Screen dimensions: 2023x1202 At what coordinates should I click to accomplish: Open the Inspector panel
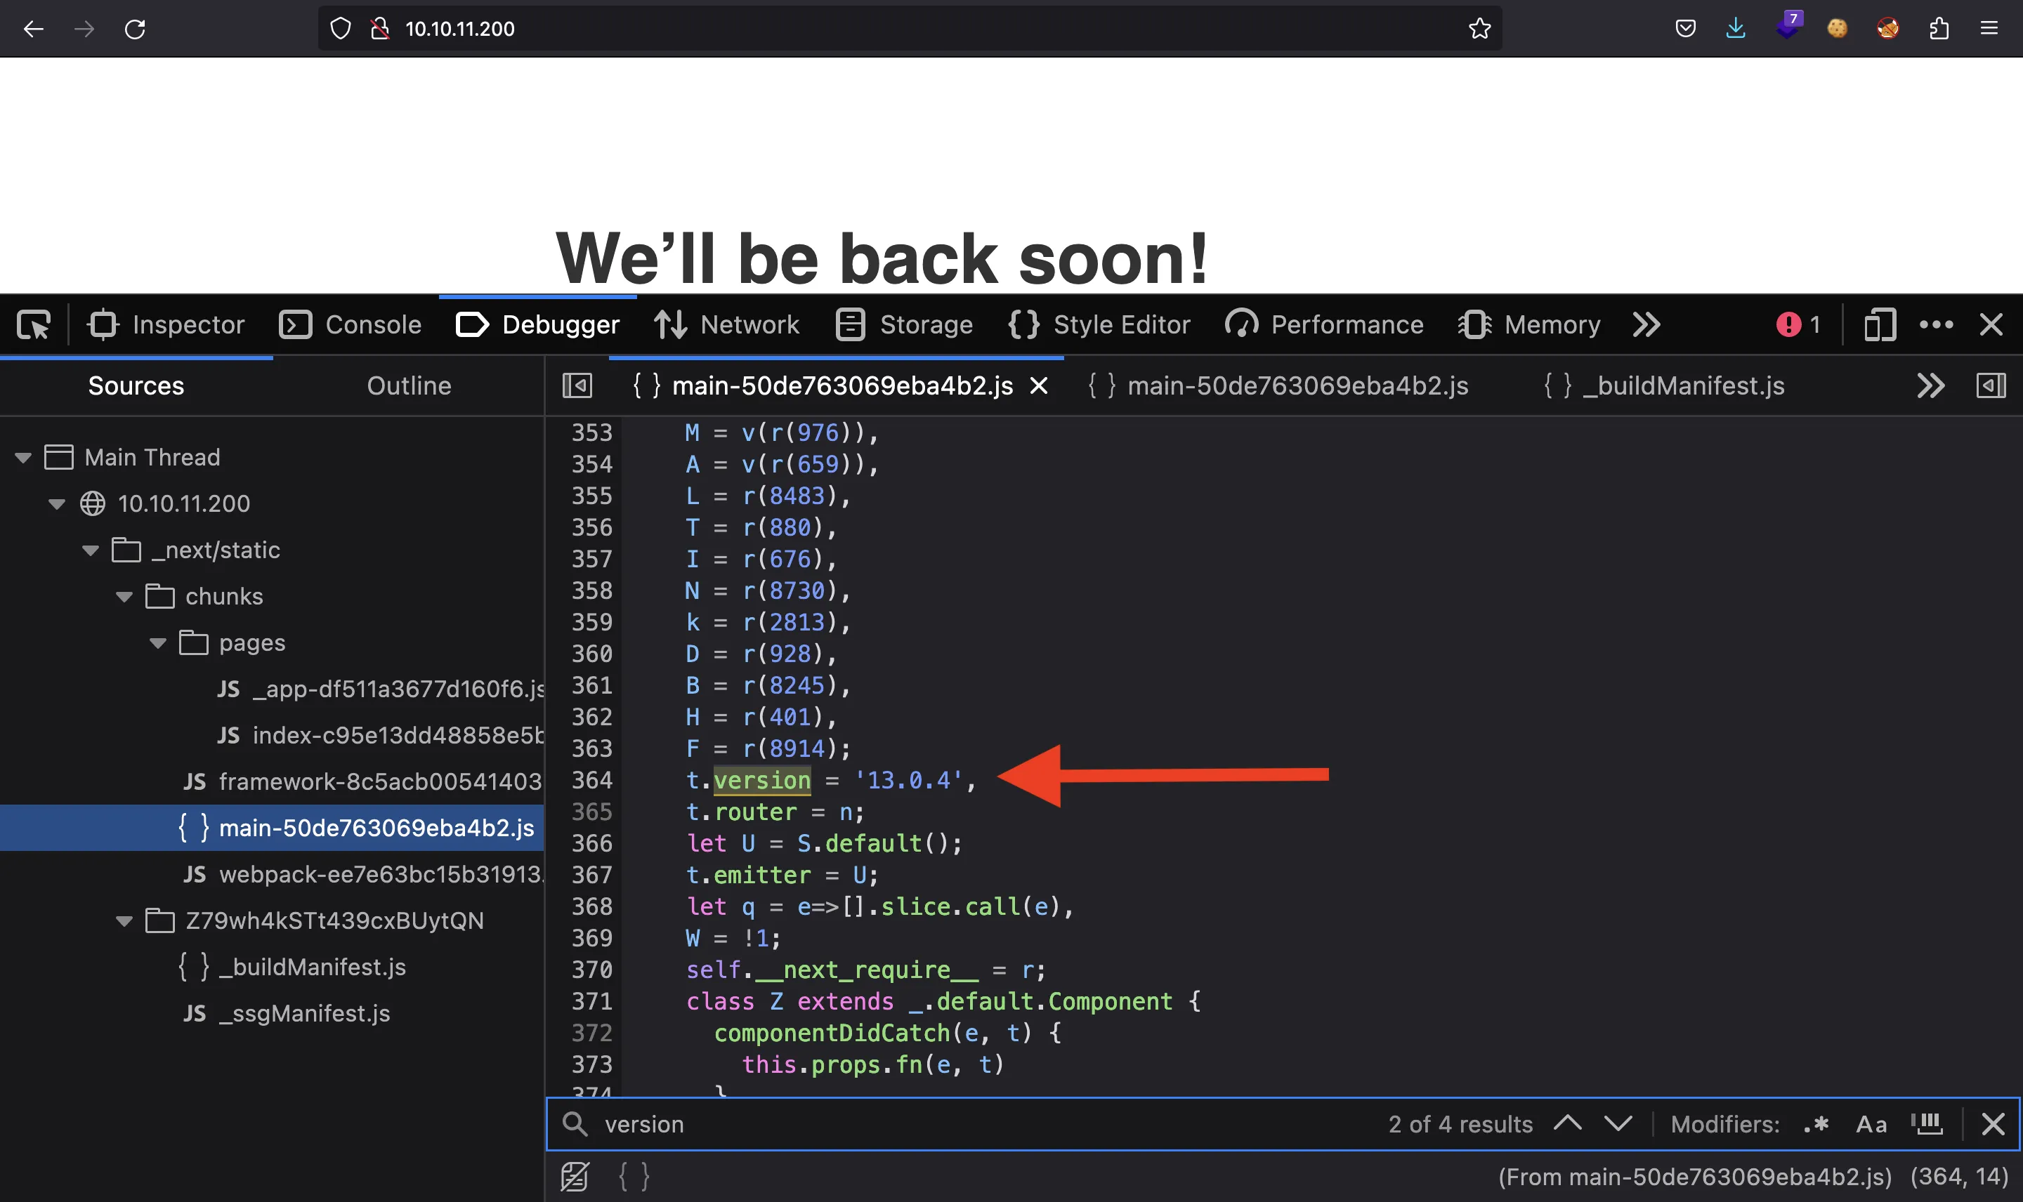(166, 325)
